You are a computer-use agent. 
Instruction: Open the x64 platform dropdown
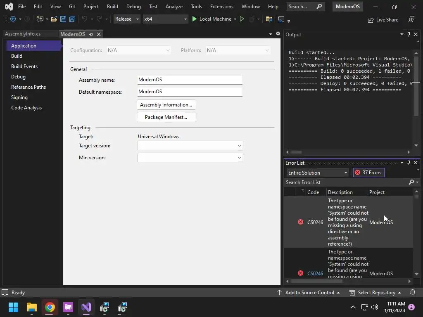[165, 19]
